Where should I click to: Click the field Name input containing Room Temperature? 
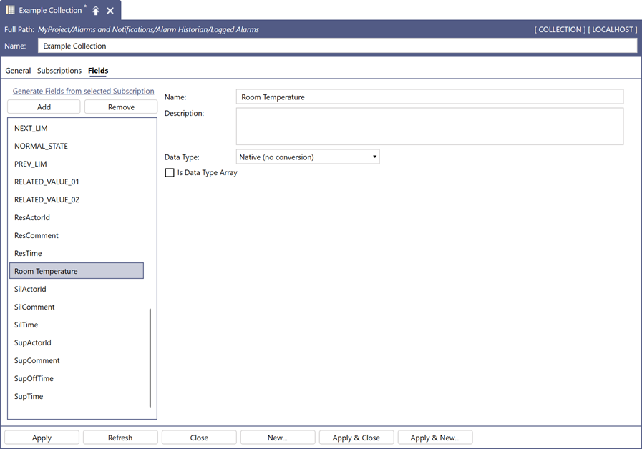click(x=430, y=97)
